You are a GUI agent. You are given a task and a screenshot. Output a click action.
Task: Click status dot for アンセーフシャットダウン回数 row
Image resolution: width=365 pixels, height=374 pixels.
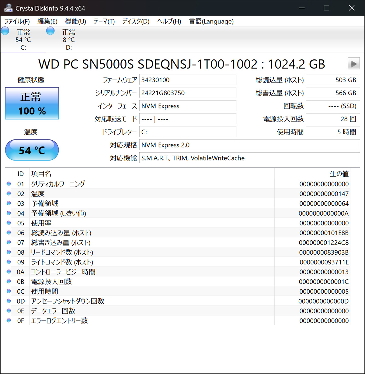(9, 301)
